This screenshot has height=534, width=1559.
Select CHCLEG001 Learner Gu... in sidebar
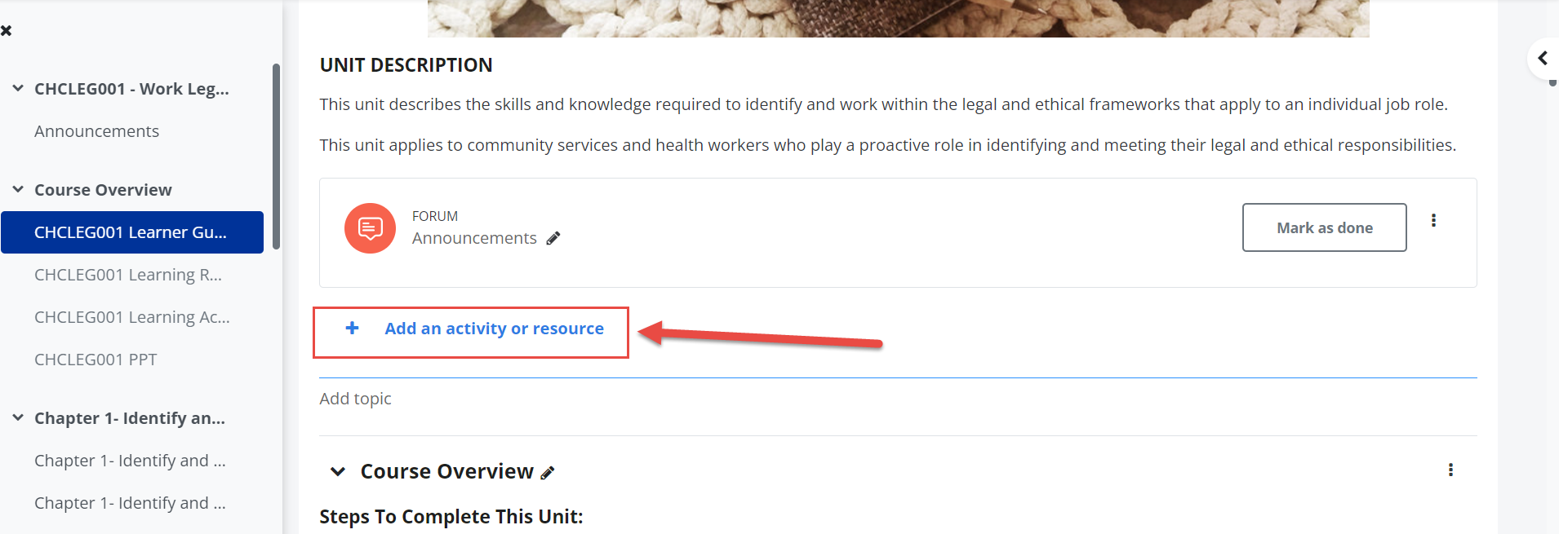click(x=132, y=232)
